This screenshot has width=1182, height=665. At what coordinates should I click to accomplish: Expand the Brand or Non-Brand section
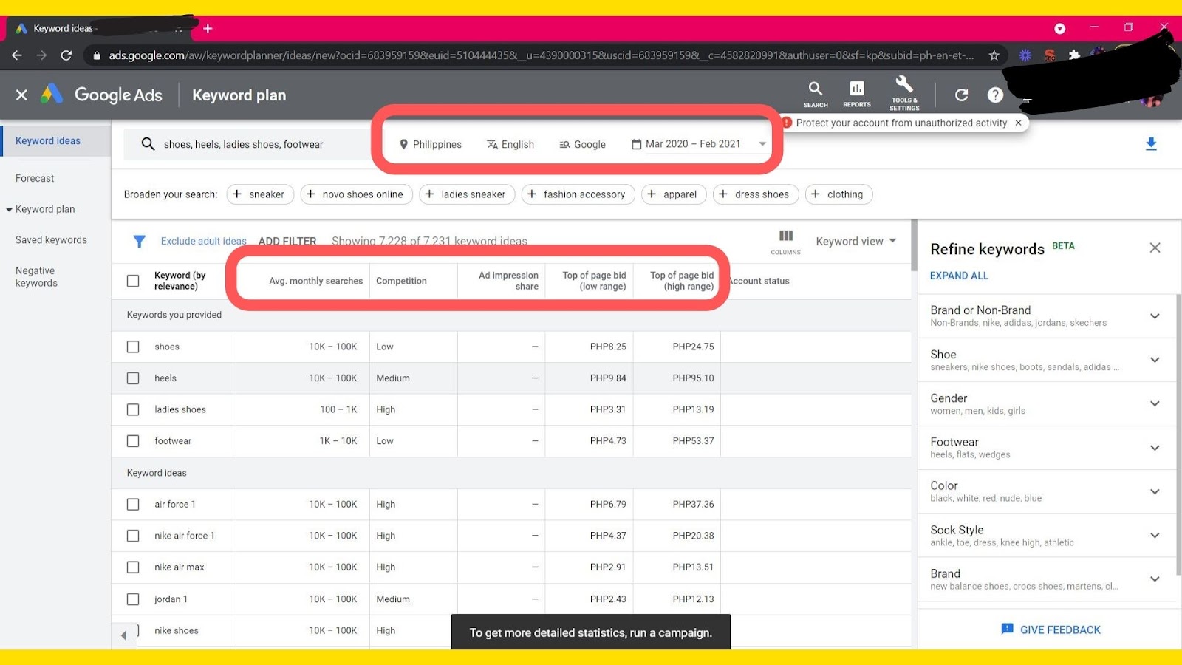(x=1155, y=316)
